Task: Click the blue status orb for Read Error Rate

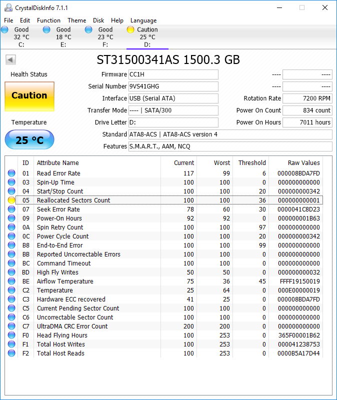Action: point(11,173)
